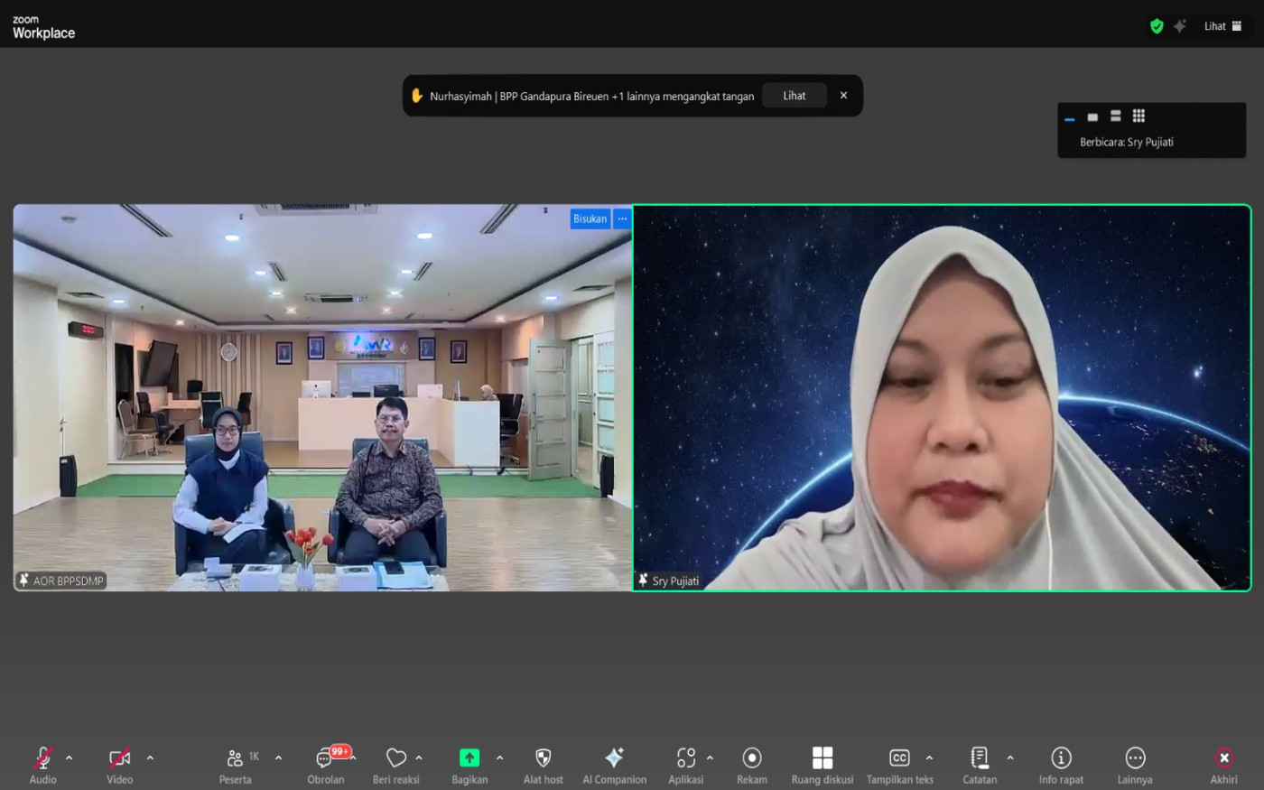Click the Bagikan share screen icon
1264x790 pixels.
point(469,758)
